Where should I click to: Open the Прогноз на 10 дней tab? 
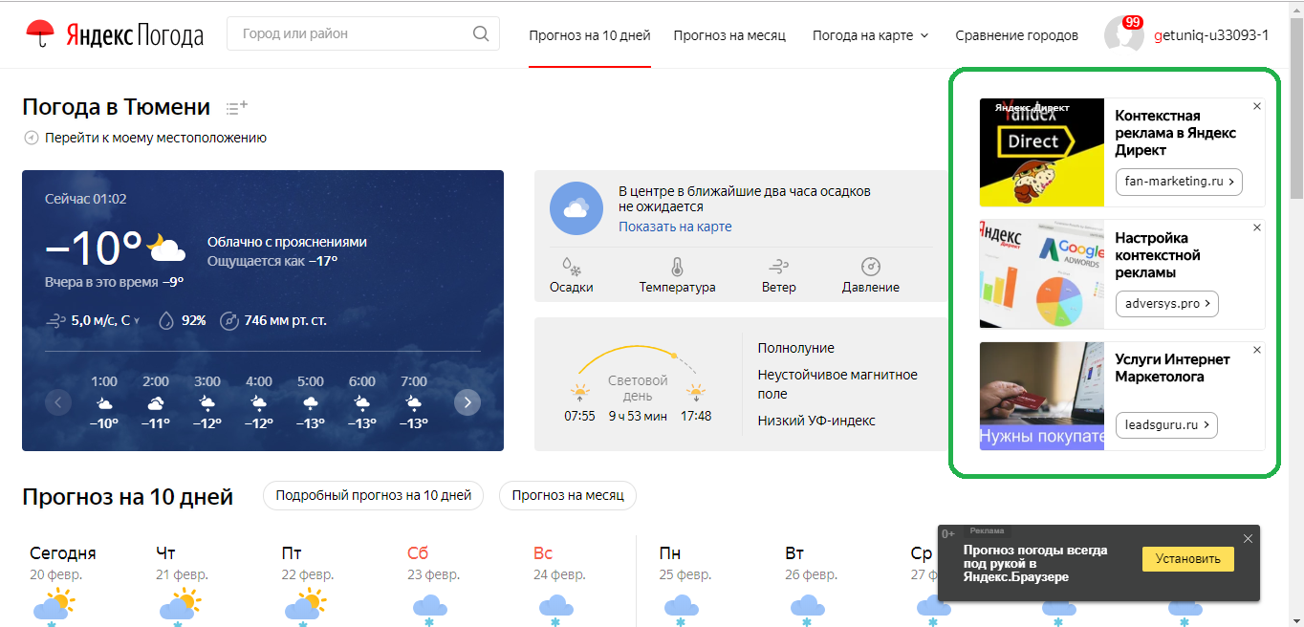(x=589, y=35)
